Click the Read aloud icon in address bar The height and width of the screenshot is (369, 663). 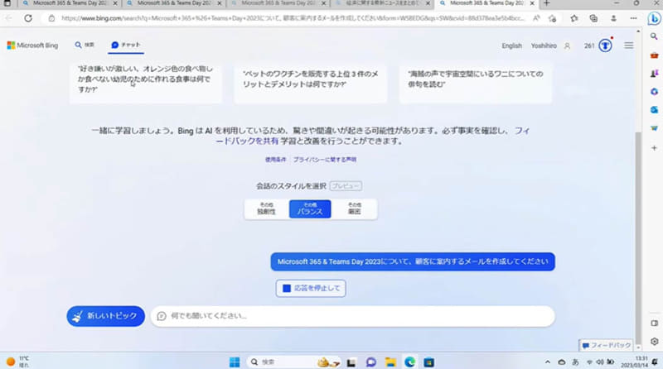click(536, 18)
